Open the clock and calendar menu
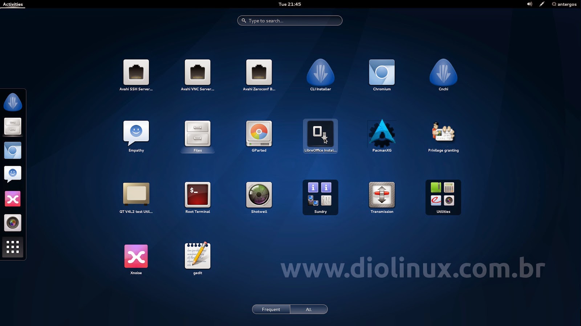This screenshot has width=581, height=326. coord(290,4)
